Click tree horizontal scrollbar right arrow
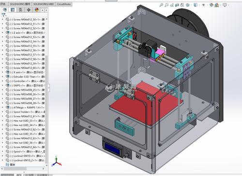The width and height of the screenshot is (242, 176). (x=43, y=169)
